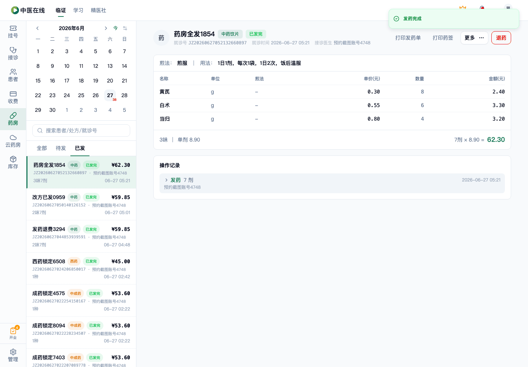Click 打印药签 print label button
This screenshot has height=367, width=528.
pos(443,38)
